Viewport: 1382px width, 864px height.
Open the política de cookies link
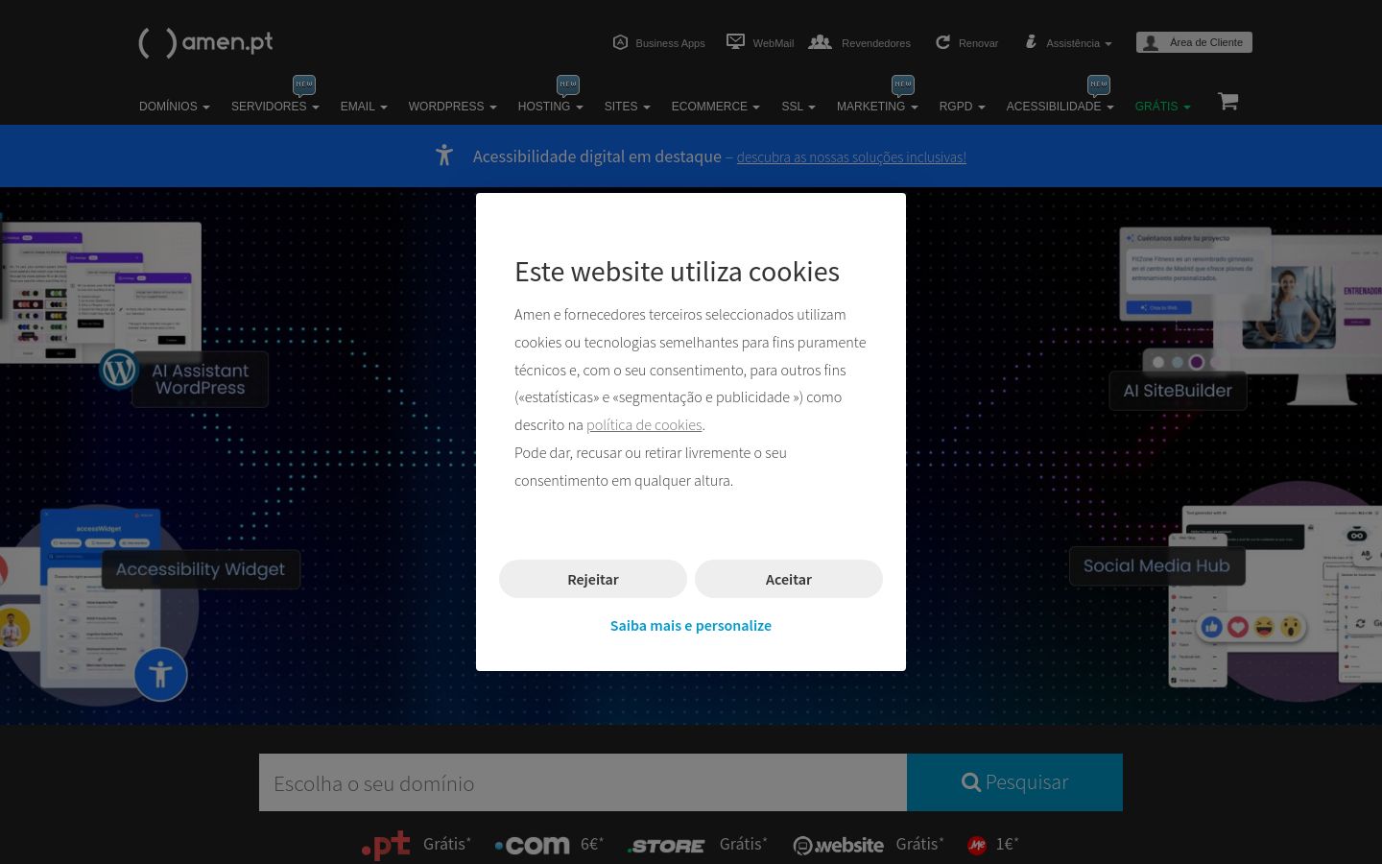pyautogui.click(x=644, y=424)
